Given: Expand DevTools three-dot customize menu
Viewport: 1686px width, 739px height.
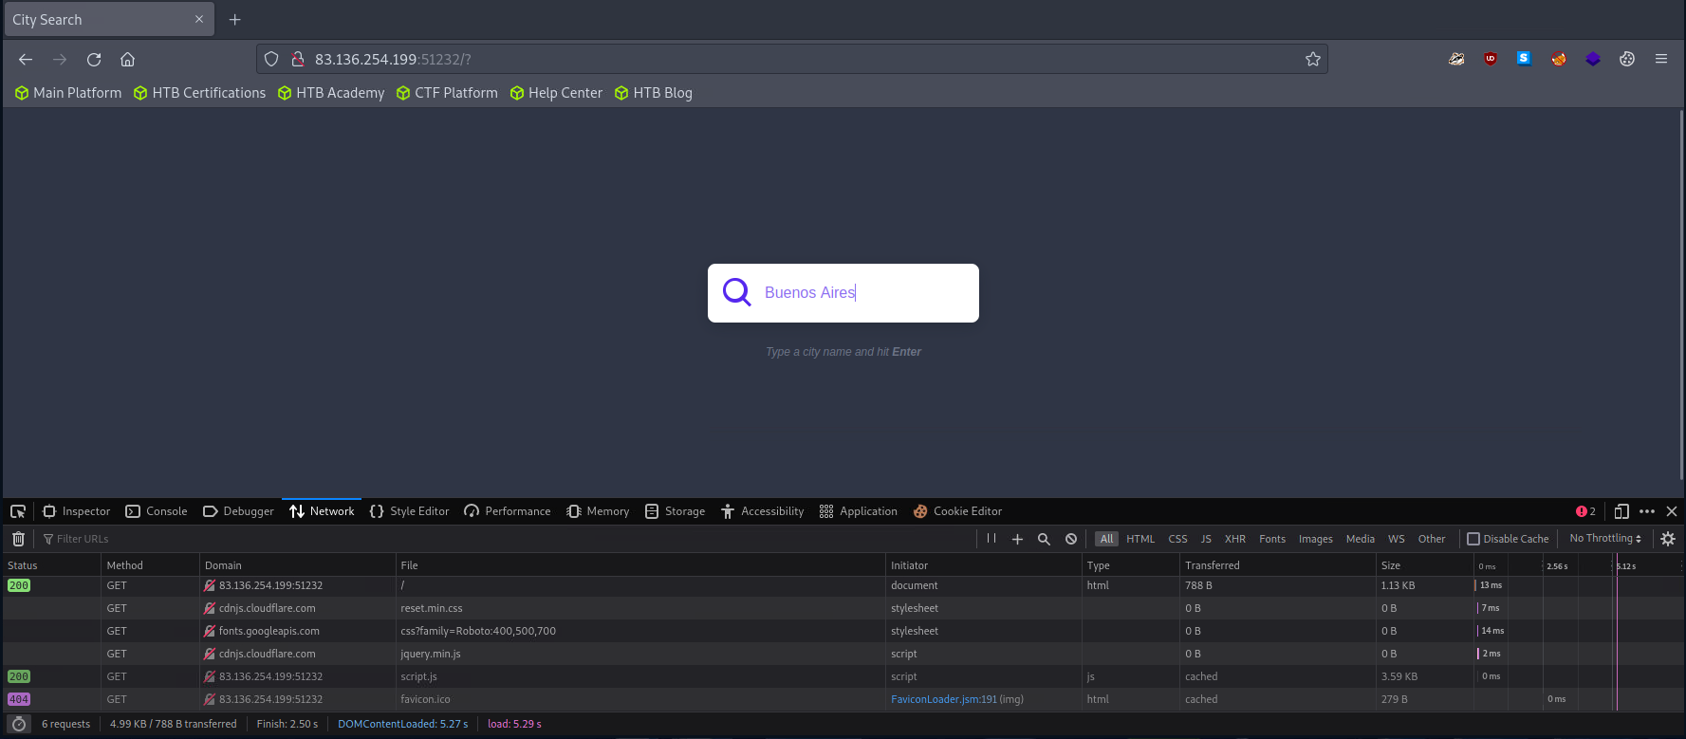Looking at the screenshot, I should [1647, 511].
